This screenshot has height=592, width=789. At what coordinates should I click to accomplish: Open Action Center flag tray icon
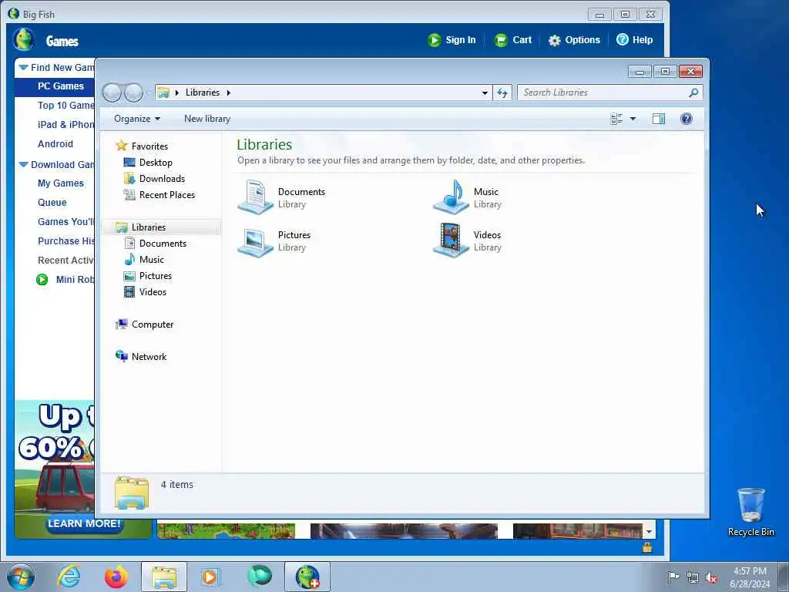(x=673, y=577)
